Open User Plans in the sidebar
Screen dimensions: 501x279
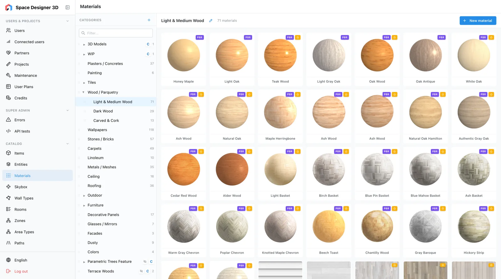click(x=38, y=87)
